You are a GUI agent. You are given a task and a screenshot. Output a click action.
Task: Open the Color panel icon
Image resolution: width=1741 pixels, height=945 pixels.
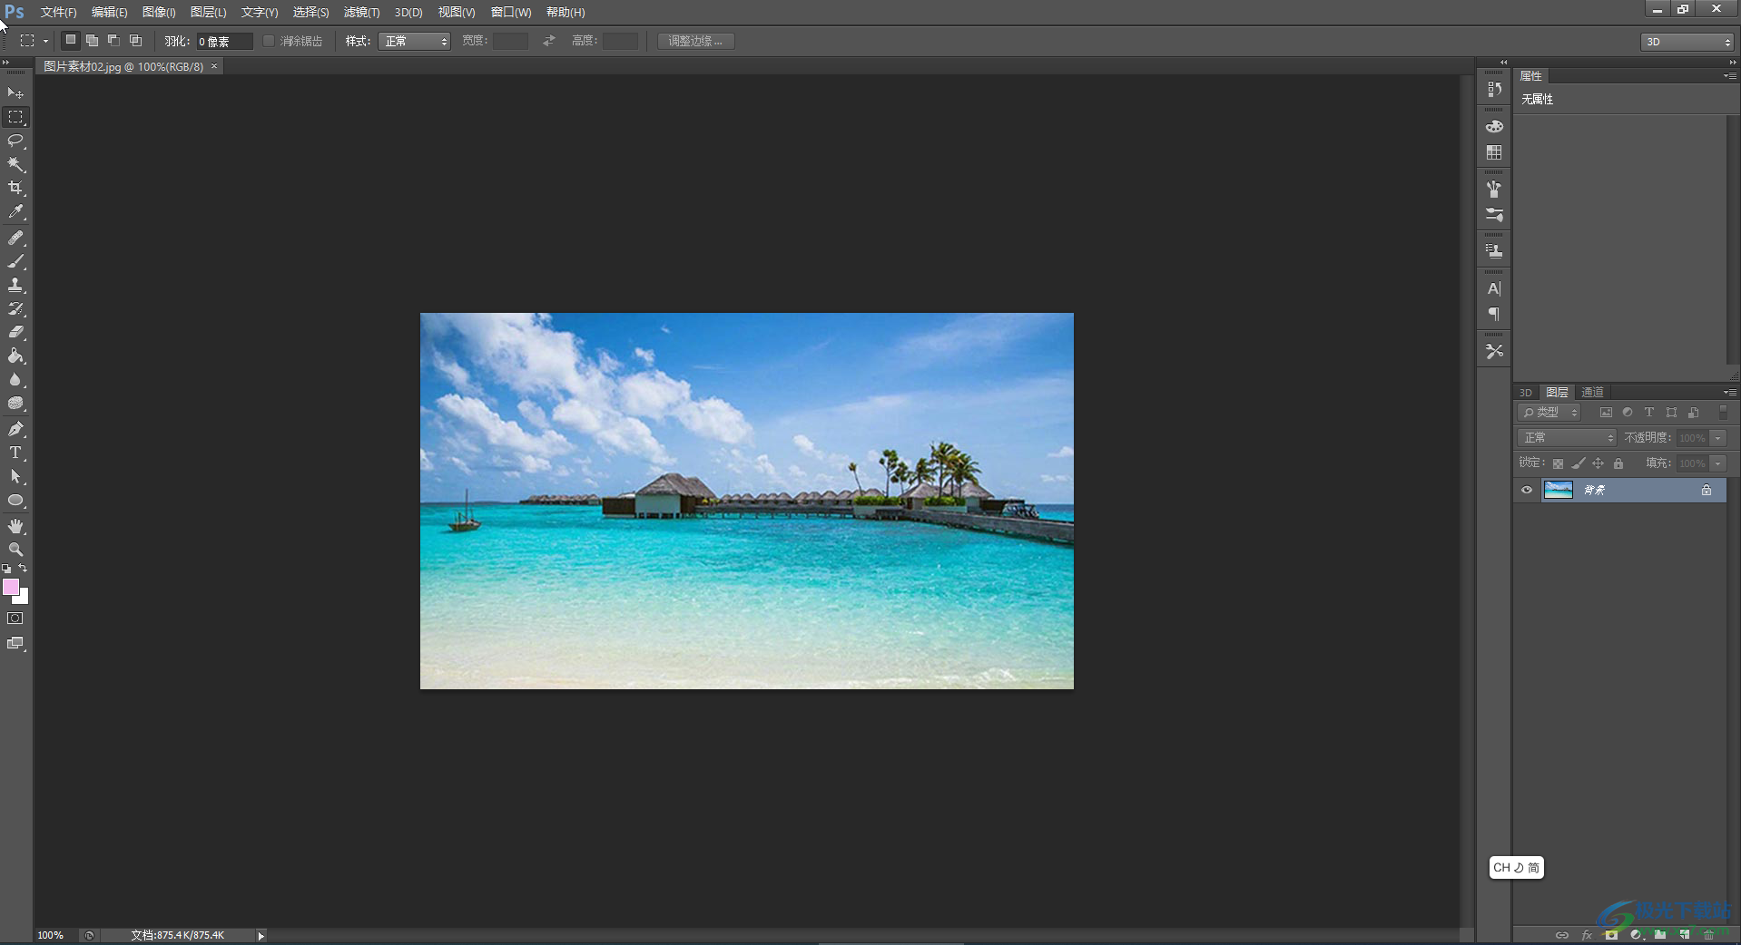(x=1494, y=126)
